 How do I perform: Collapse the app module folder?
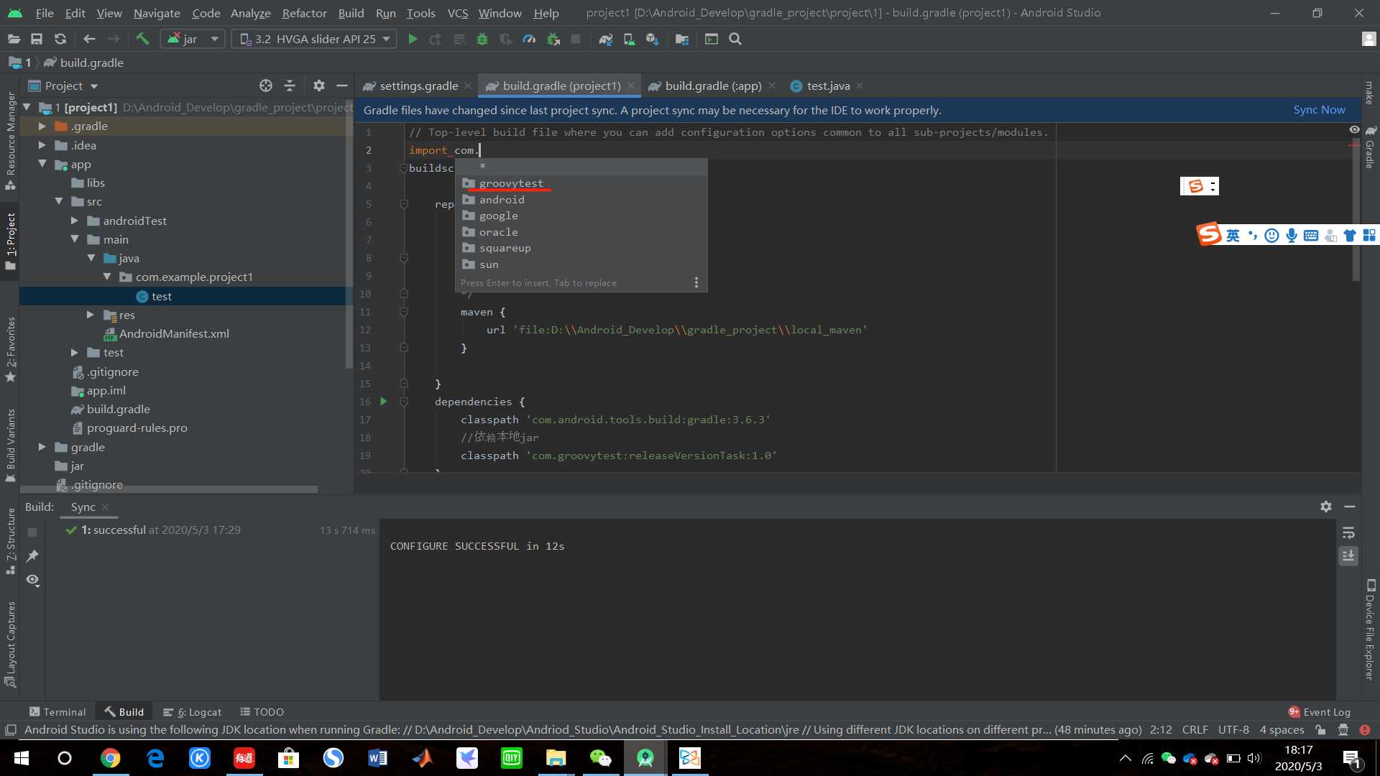pyautogui.click(x=42, y=164)
